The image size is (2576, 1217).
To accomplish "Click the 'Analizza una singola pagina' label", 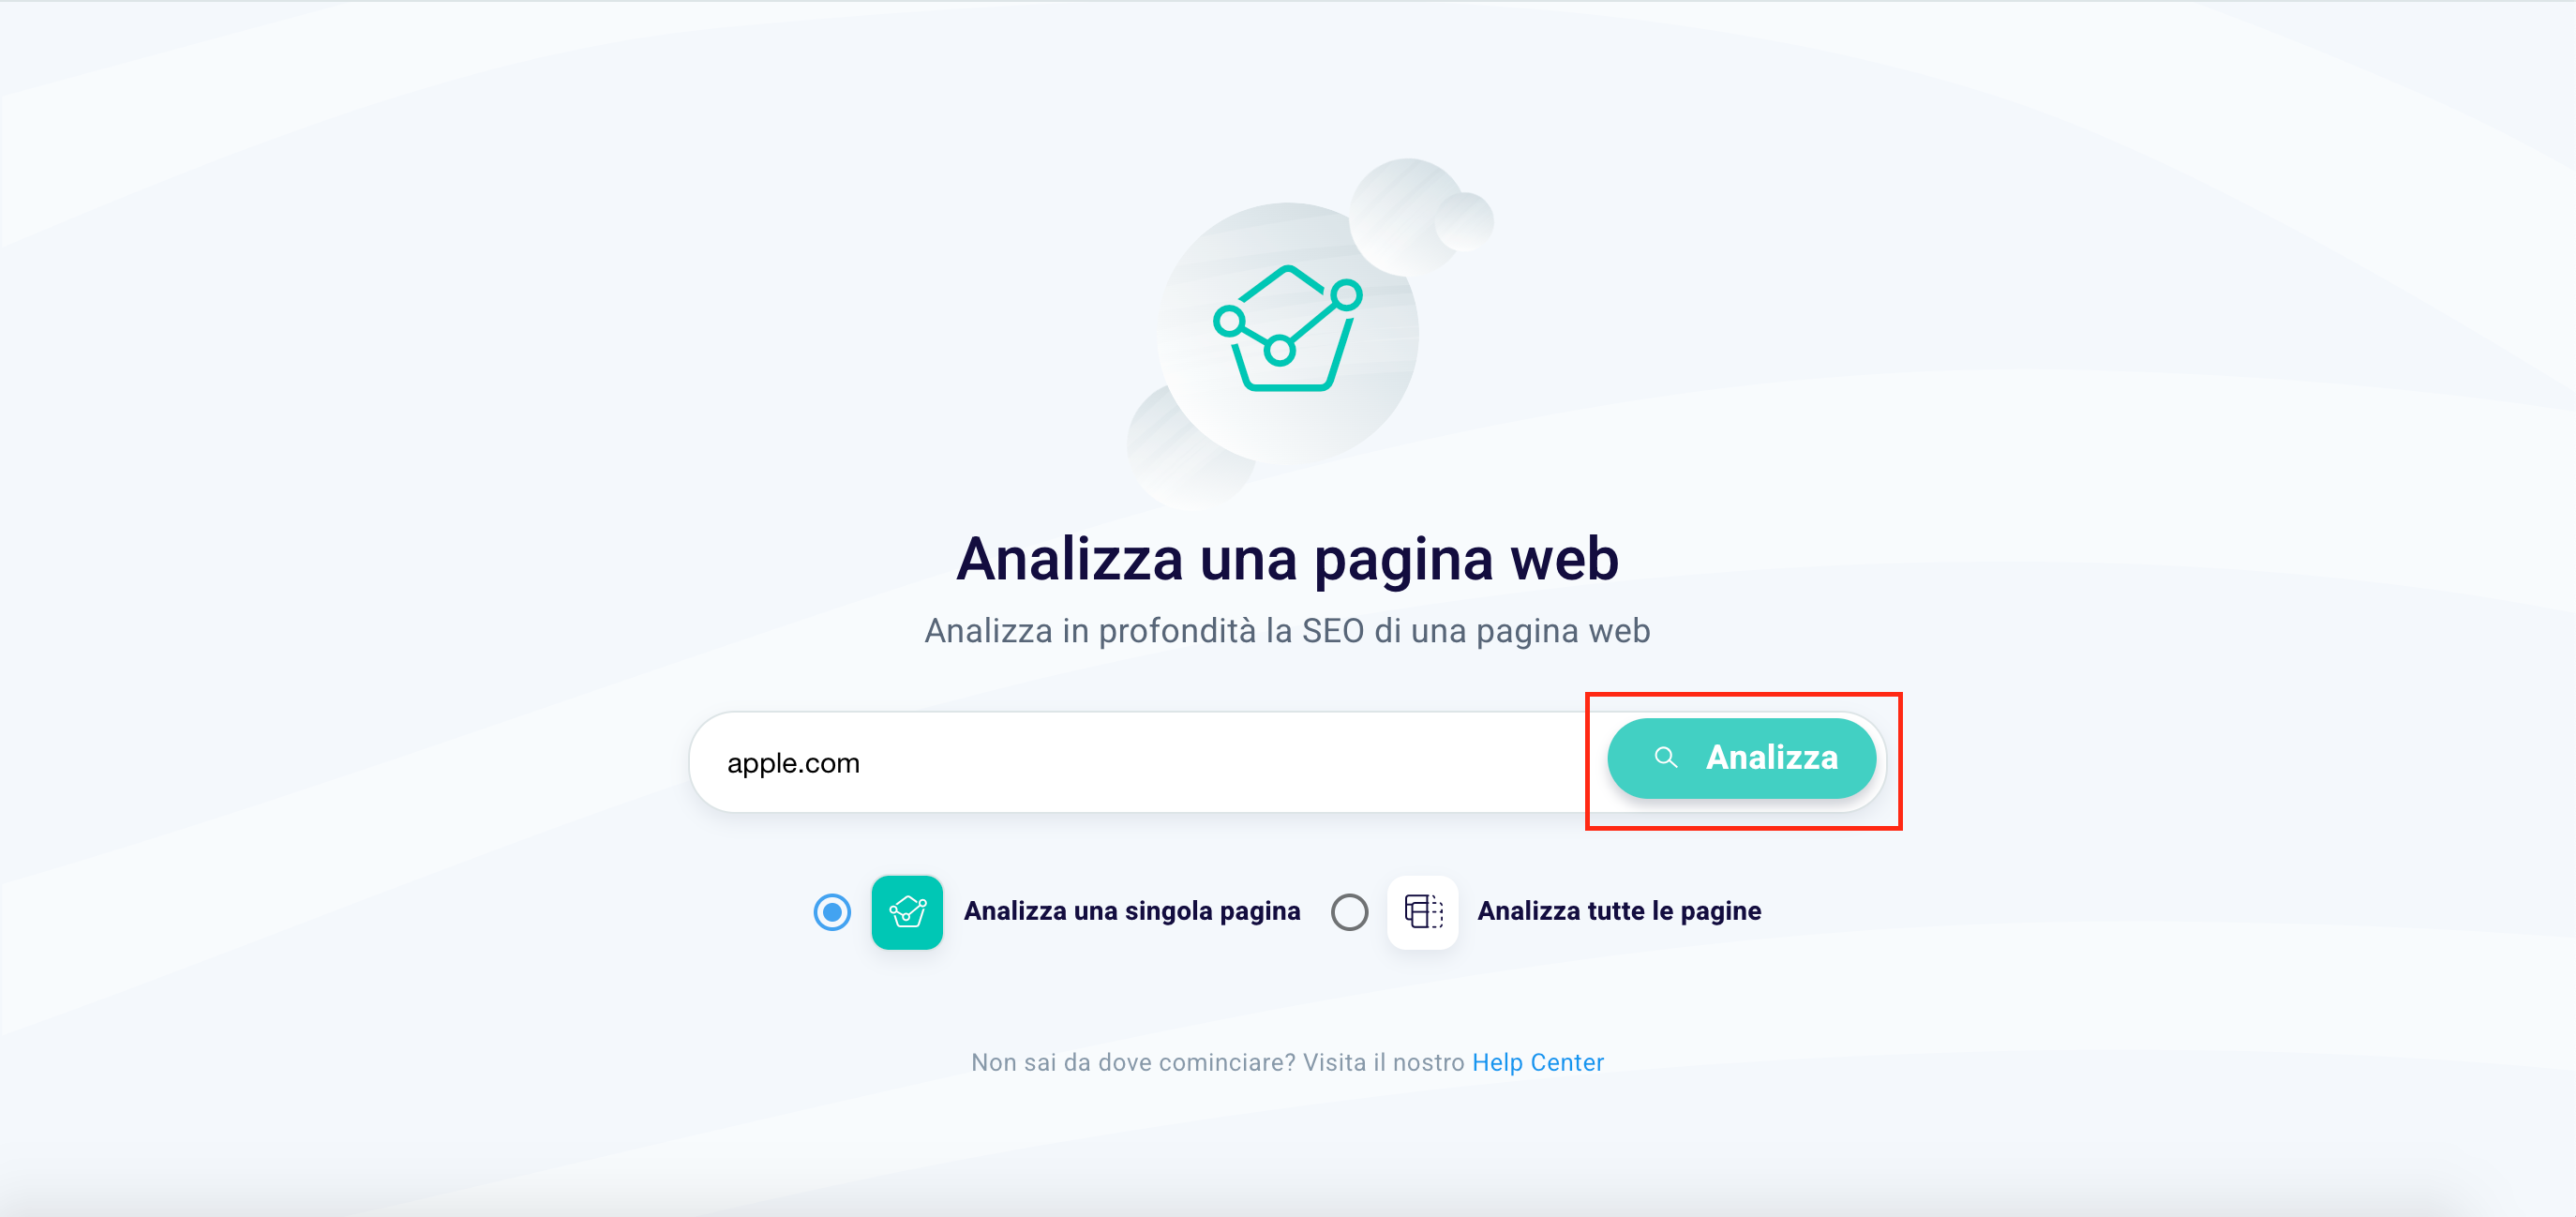I will click(x=1132, y=911).
